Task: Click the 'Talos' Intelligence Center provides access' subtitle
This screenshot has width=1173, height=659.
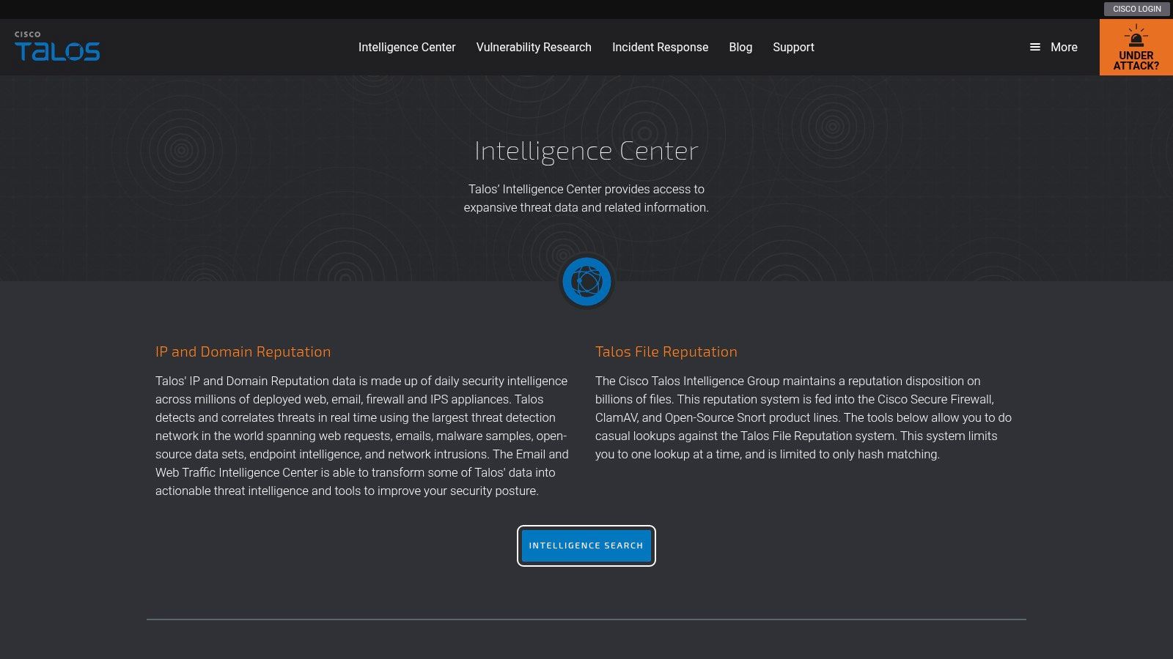Action: pos(586,198)
